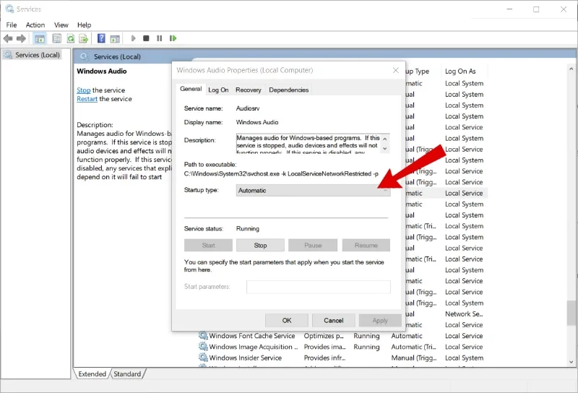
Task: Click description box scroll down arrow
Action: (x=385, y=149)
